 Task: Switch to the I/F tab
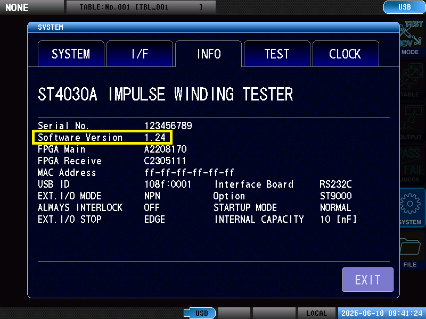[x=140, y=54]
